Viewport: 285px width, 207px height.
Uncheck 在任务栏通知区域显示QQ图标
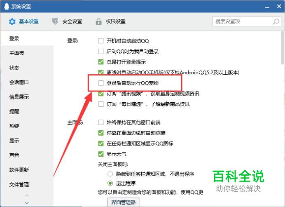click(100, 143)
